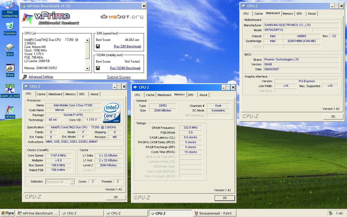Image resolution: width=347 pixels, height=217 pixels.
Task: Click the Instructions field MMX, SSE
Action: pos(83,142)
